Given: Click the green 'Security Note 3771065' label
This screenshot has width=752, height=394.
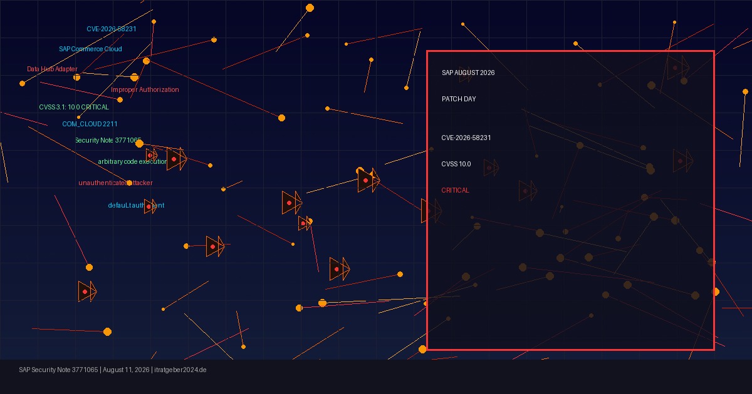Looking at the screenshot, I should coord(108,140).
